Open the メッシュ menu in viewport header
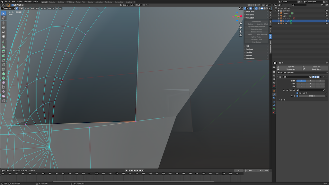The height and width of the screenshot is (185, 329). tap(43, 8)
